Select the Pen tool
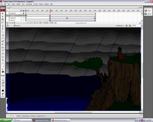The image size is (153, 122). [x=3, y=26]
